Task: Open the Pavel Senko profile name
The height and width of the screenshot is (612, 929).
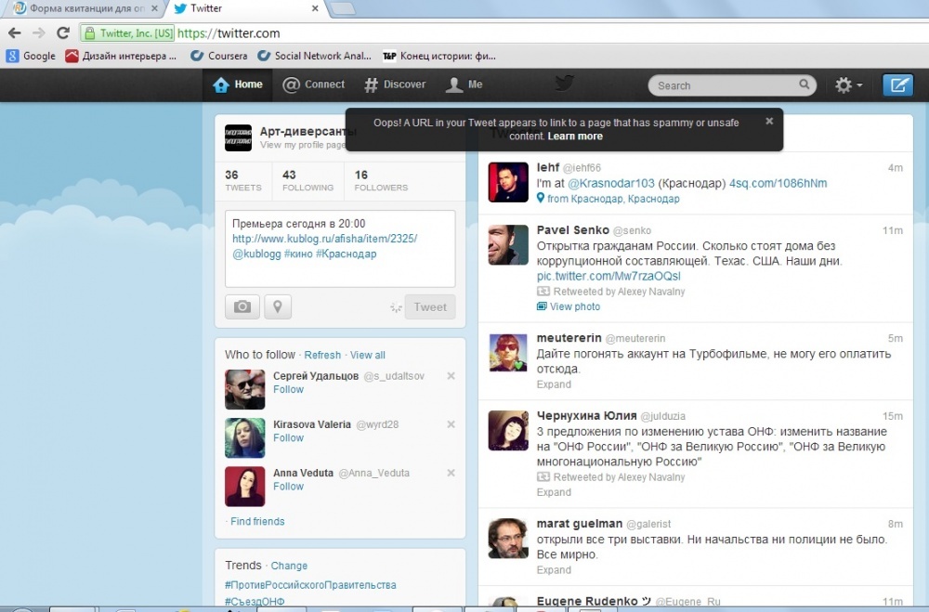Action: [x=573, y=230]
